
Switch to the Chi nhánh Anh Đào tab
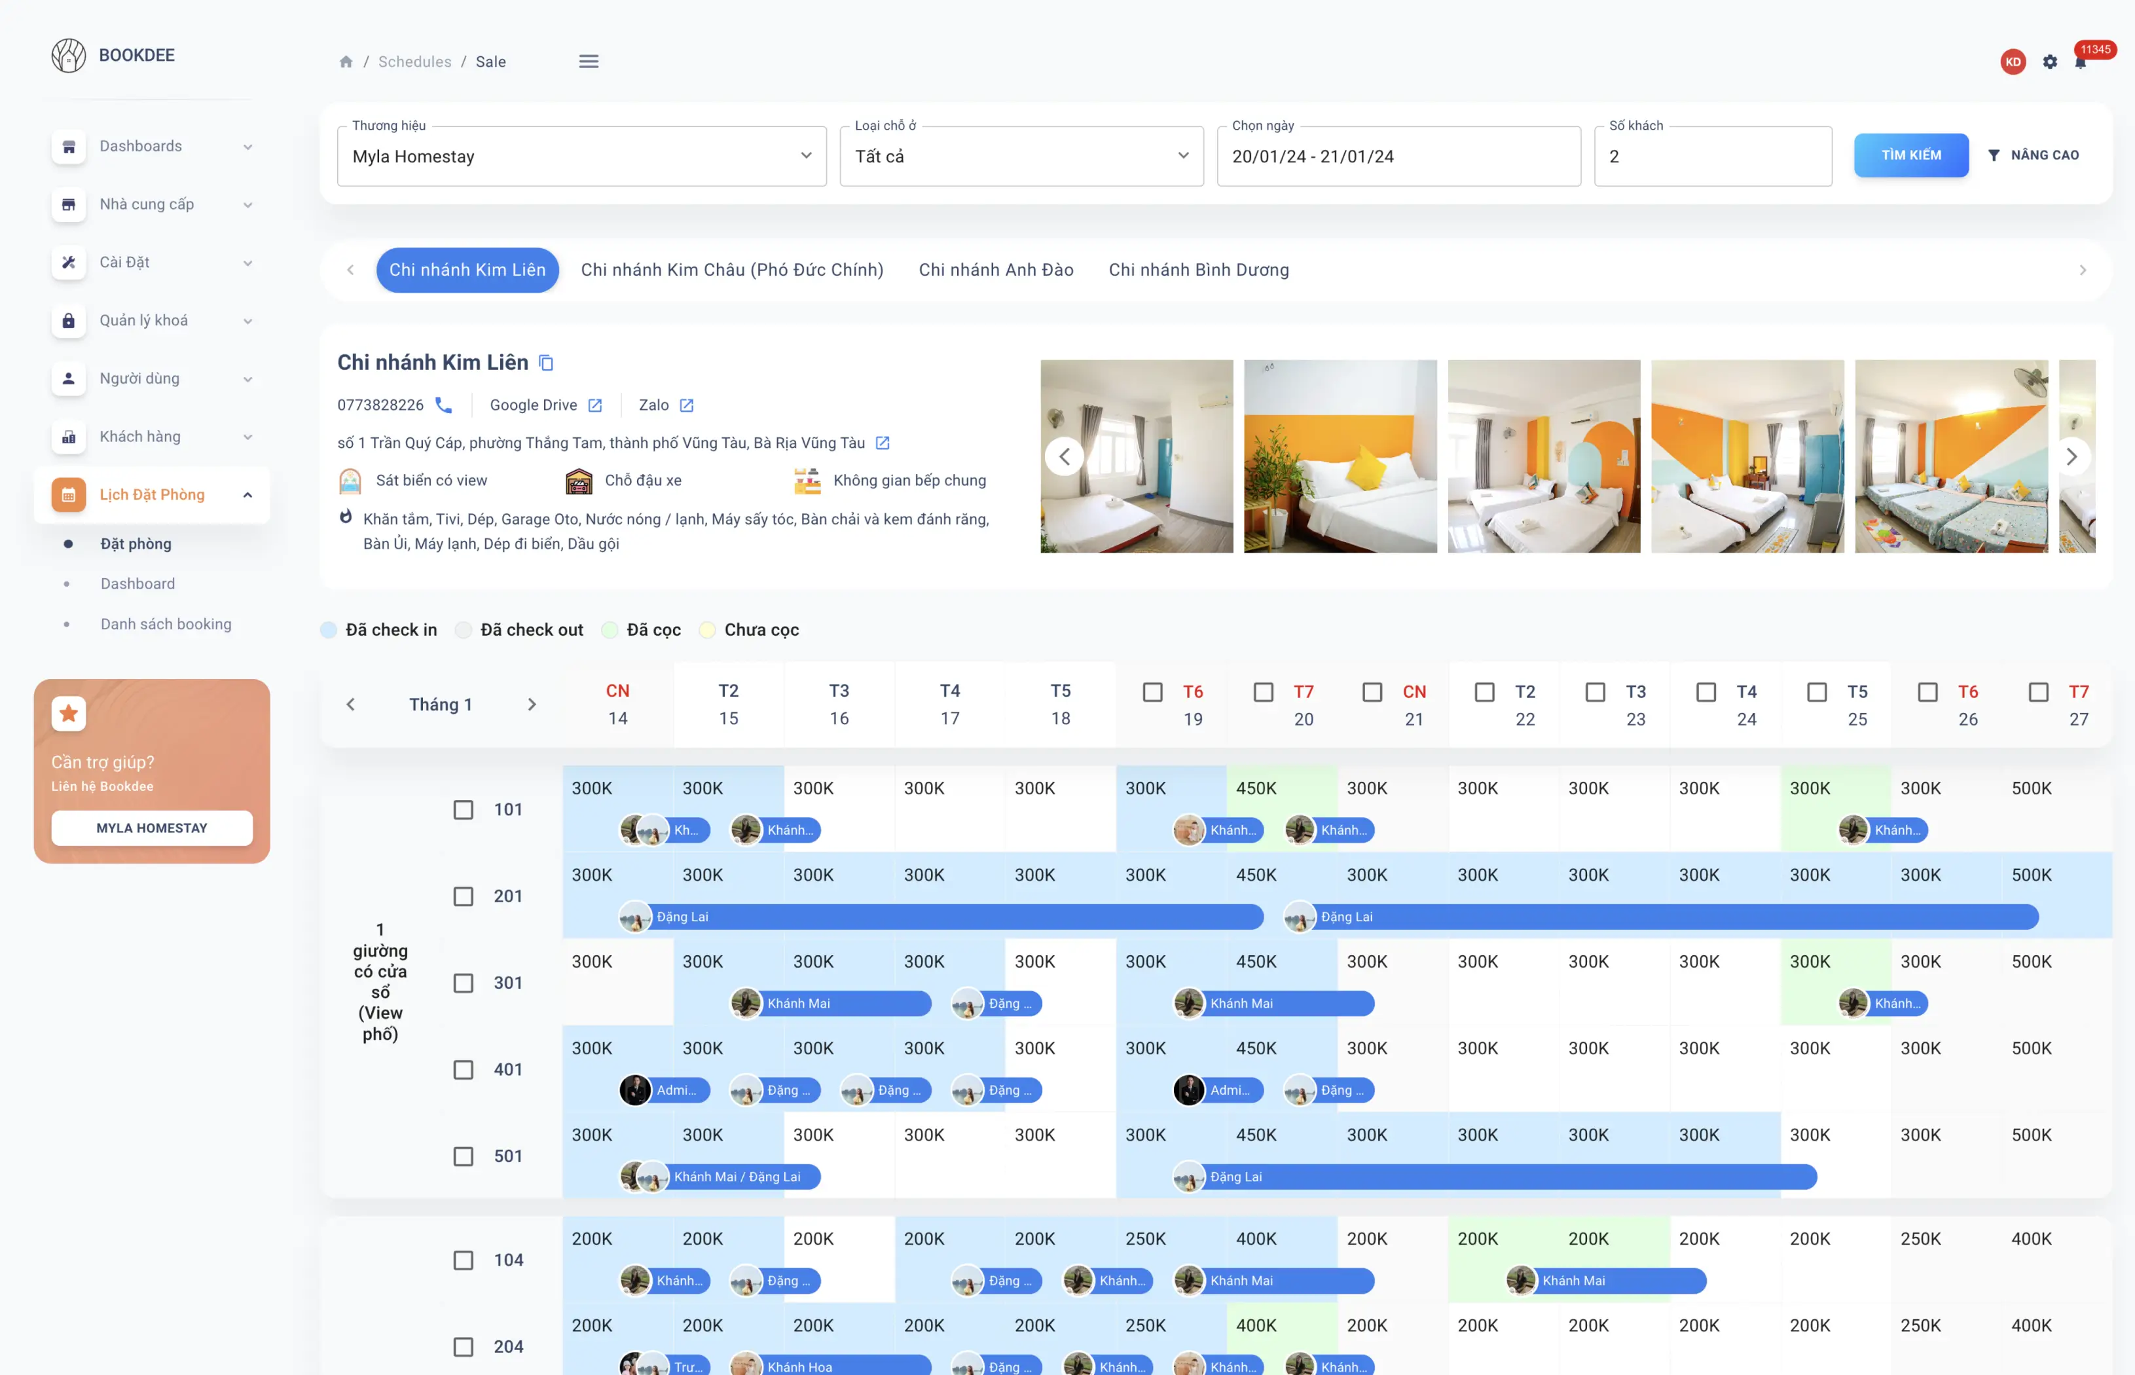tap(996, 270)
